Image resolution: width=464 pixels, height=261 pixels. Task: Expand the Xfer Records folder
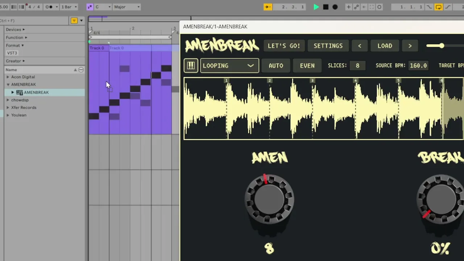coord(8,108)
